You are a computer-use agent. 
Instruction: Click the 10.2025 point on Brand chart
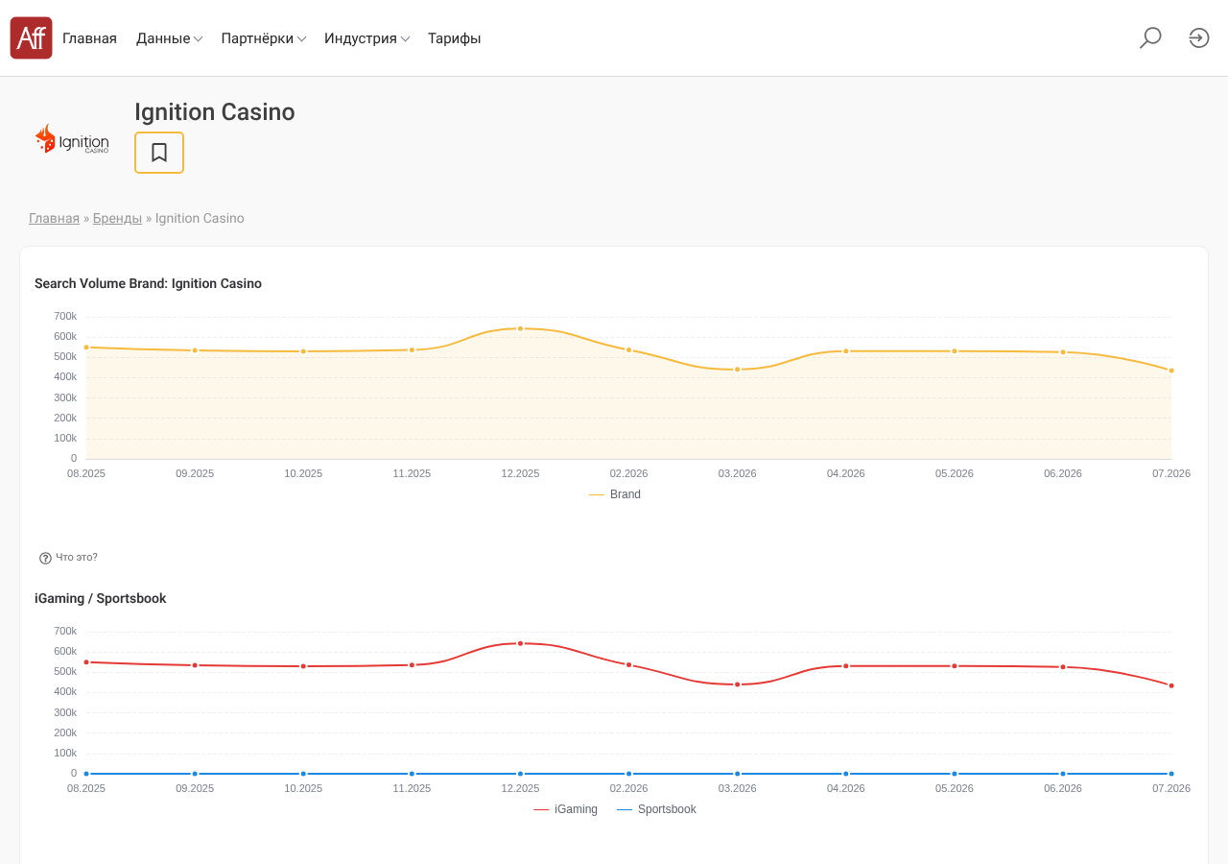(x=303, y=351)
